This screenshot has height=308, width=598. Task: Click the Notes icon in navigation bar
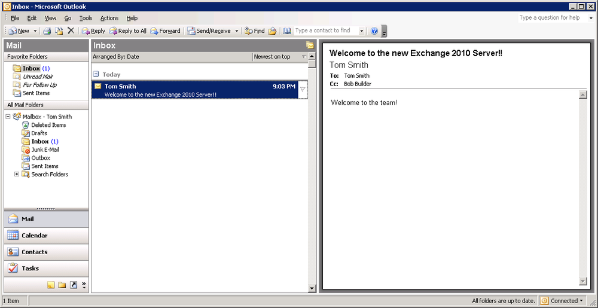click(51, 285)
